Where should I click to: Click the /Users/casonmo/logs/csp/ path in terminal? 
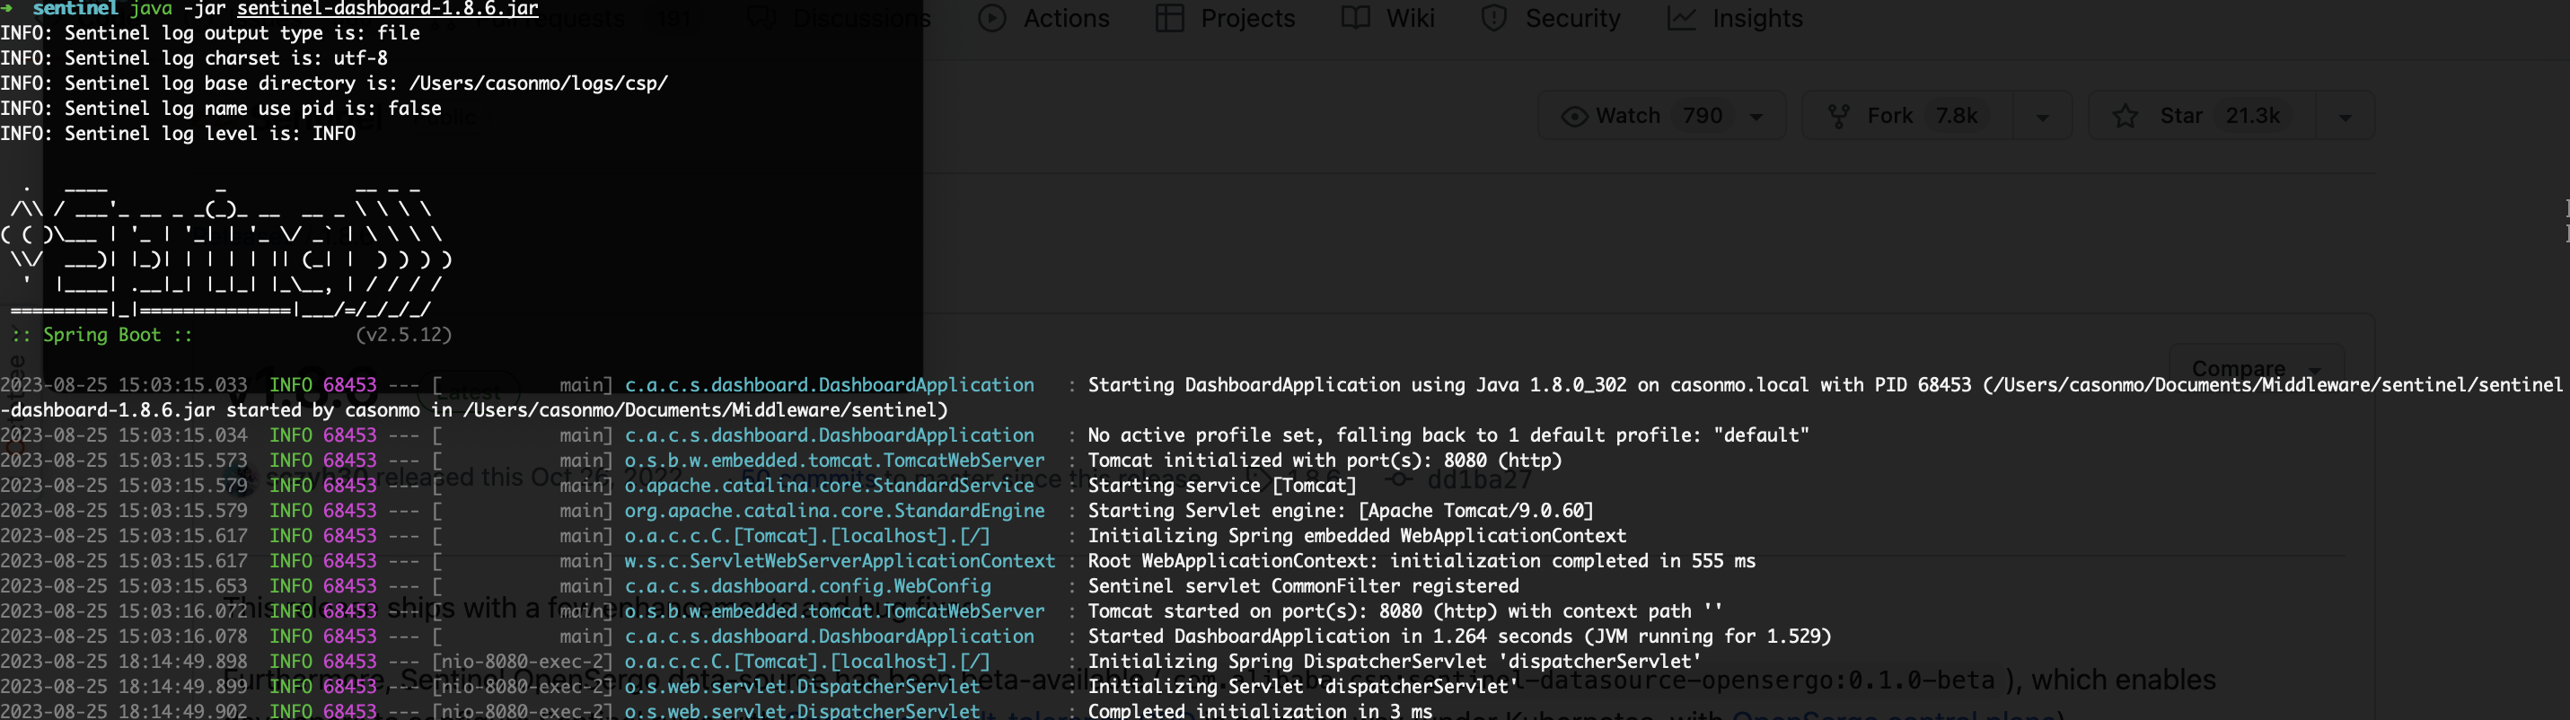tap(539, 83)
